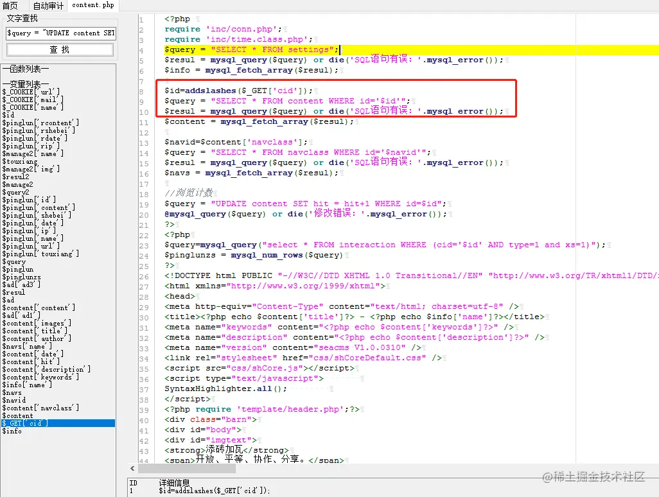This screenshot has height=497, width=659.
Task: Select $pinglun['ip'] variable
Action: click(29, 231)
